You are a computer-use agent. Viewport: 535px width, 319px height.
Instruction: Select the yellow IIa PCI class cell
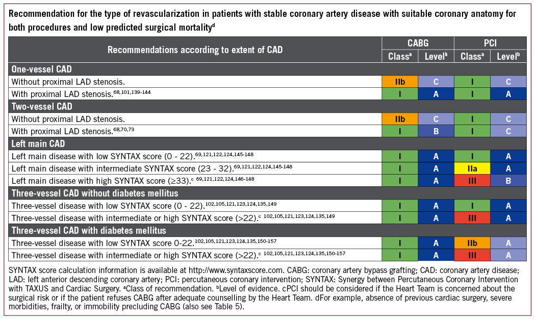tap(472, 168)
